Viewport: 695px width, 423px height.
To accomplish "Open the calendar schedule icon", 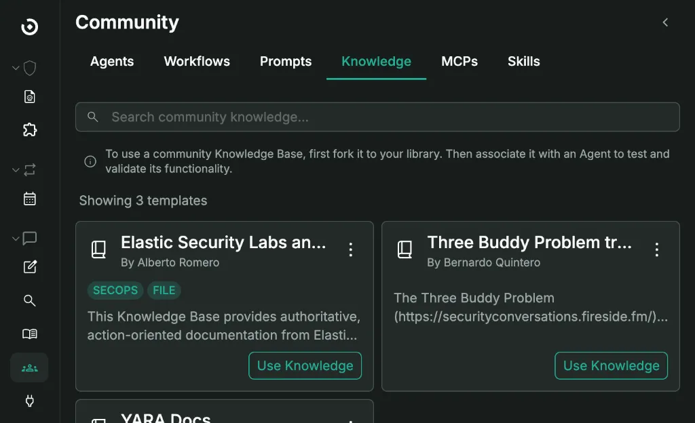I will pyautogui.click(x=30, y=199).
